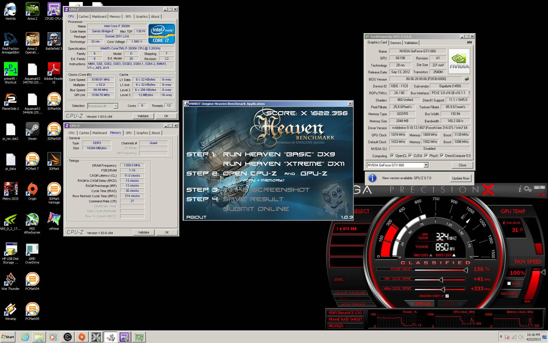This screenshot has width=548, height=343.
Task: Launch Battlefield 3 desktop icon
Action: point(54,41)
